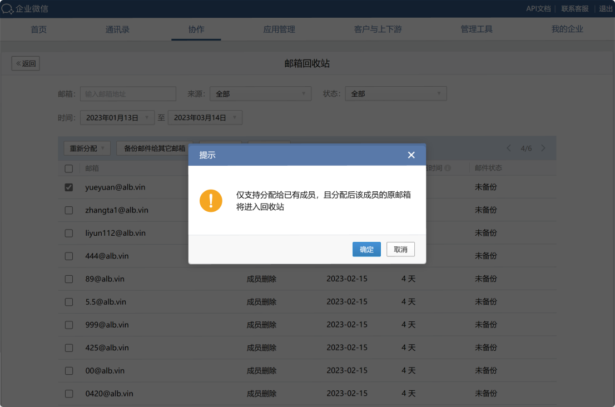The image size is (615, 407).
Task: Go to the next page with the right arrow
Action: tap(543, 148)
